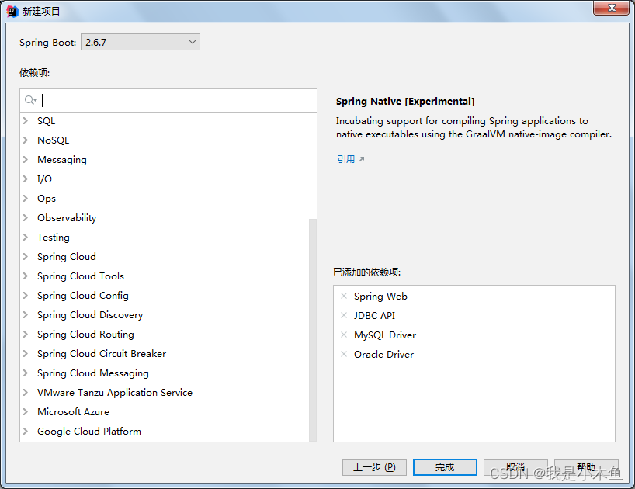Remove Spring Web dependency with its X icon

[x=344, y=296]
